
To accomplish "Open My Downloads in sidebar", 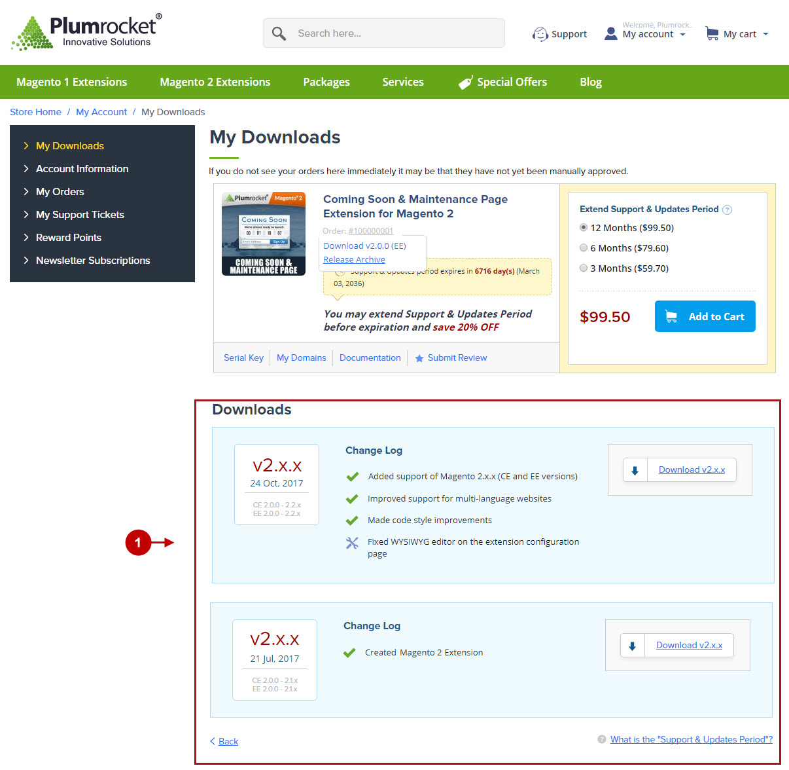I will pyautogui.click(x=70, y=146).
